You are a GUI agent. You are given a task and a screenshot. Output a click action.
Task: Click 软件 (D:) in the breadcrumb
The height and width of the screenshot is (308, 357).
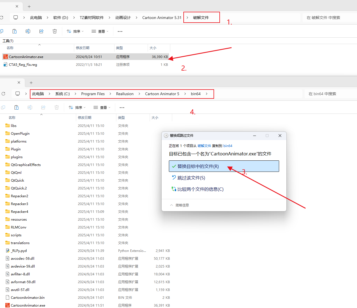pyautogui.click(x=61, y=18)
